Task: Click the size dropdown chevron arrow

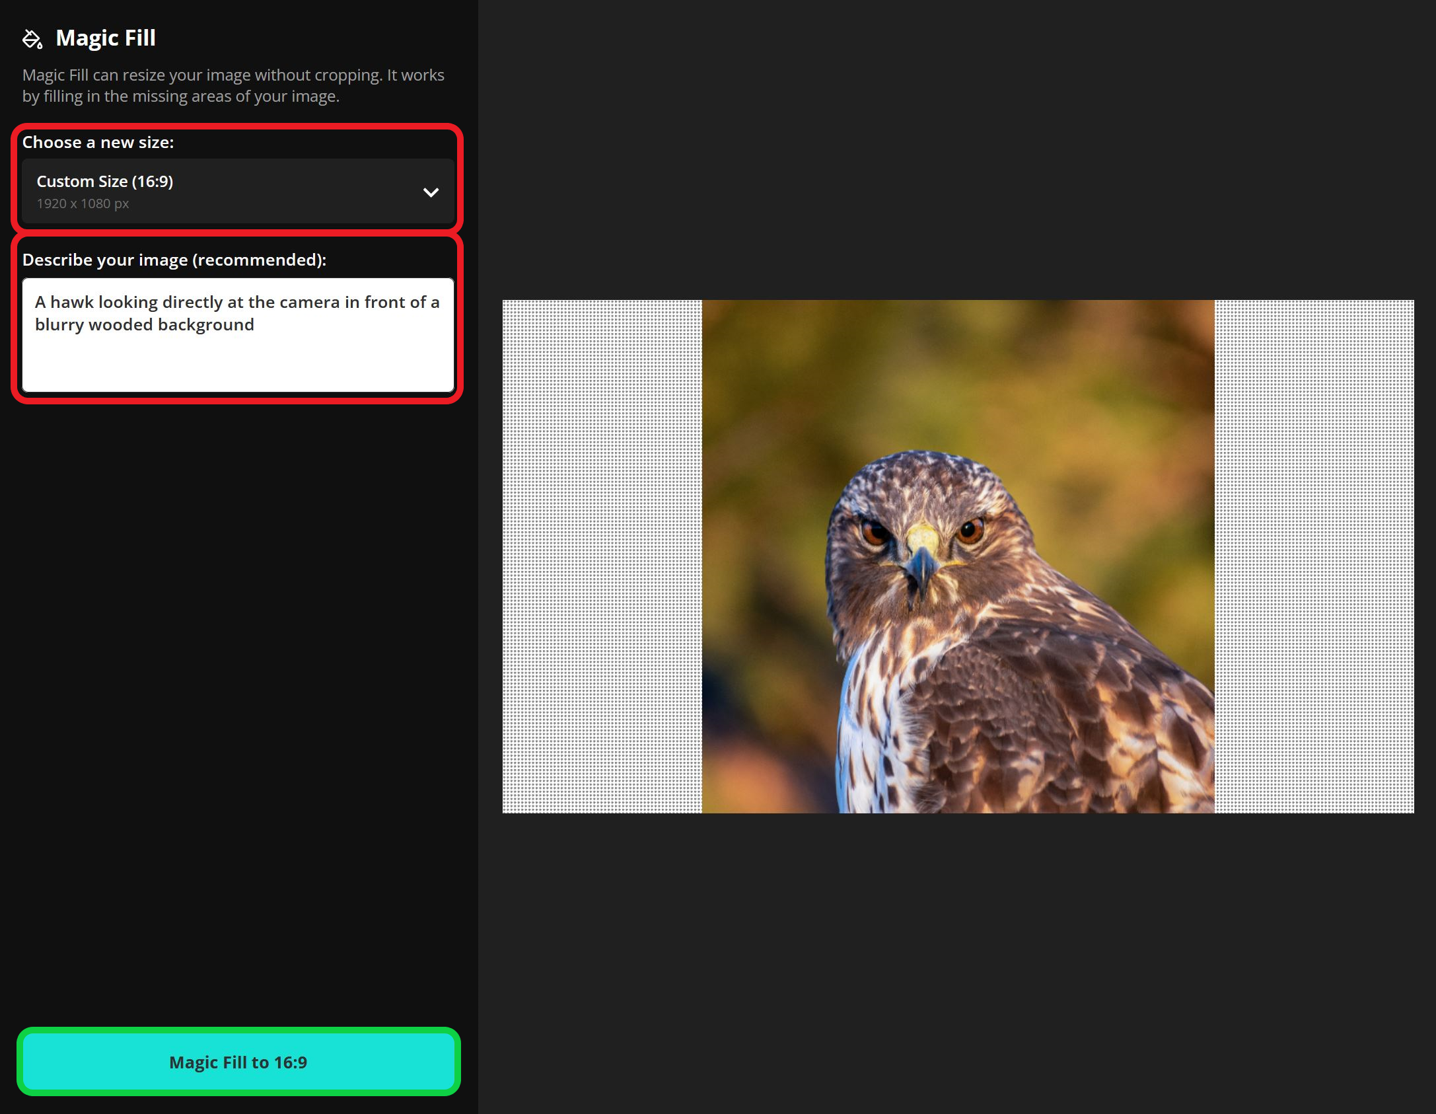Action: [431, 192]
